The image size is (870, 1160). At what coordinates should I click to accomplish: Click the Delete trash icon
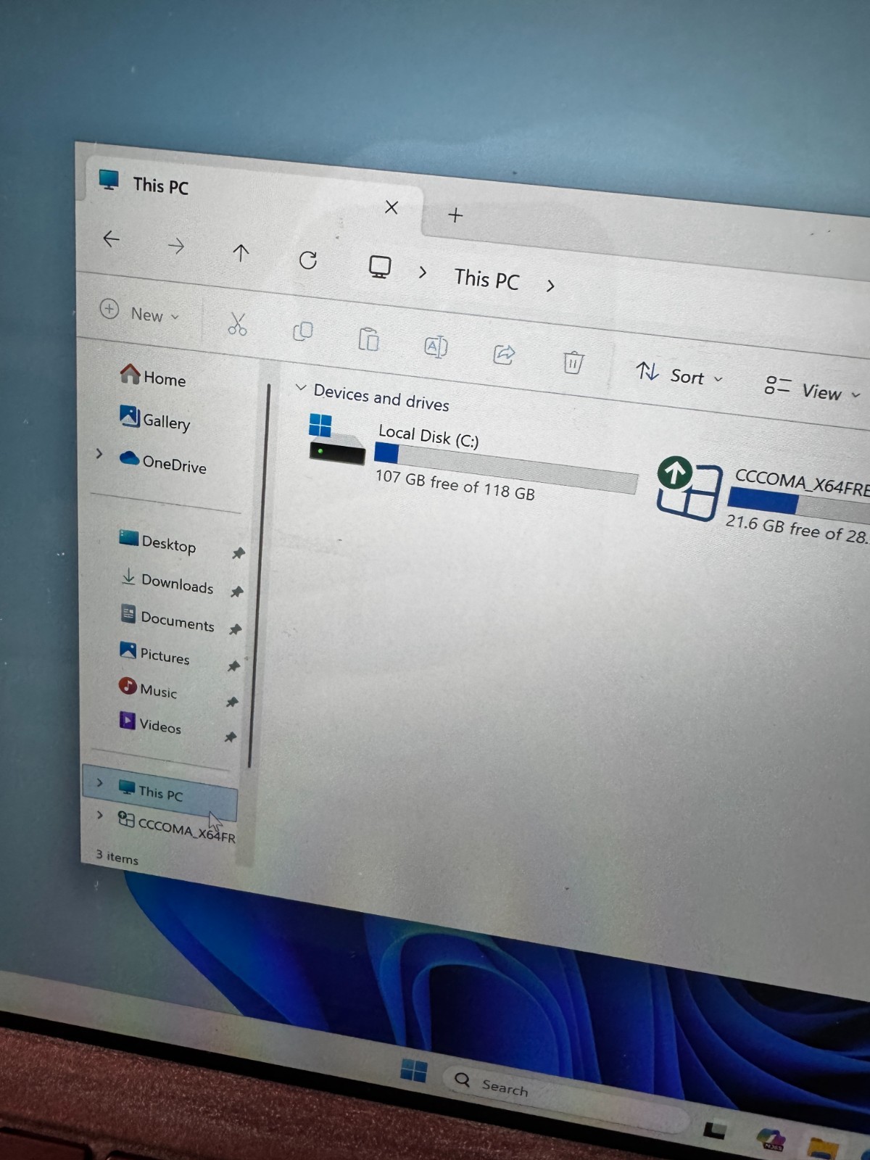[x=573, y=361]
